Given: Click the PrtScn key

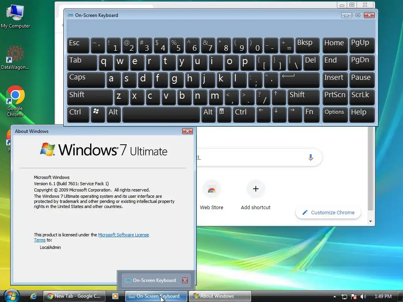Looking at the screenshot, I should (x=335, y=98).
